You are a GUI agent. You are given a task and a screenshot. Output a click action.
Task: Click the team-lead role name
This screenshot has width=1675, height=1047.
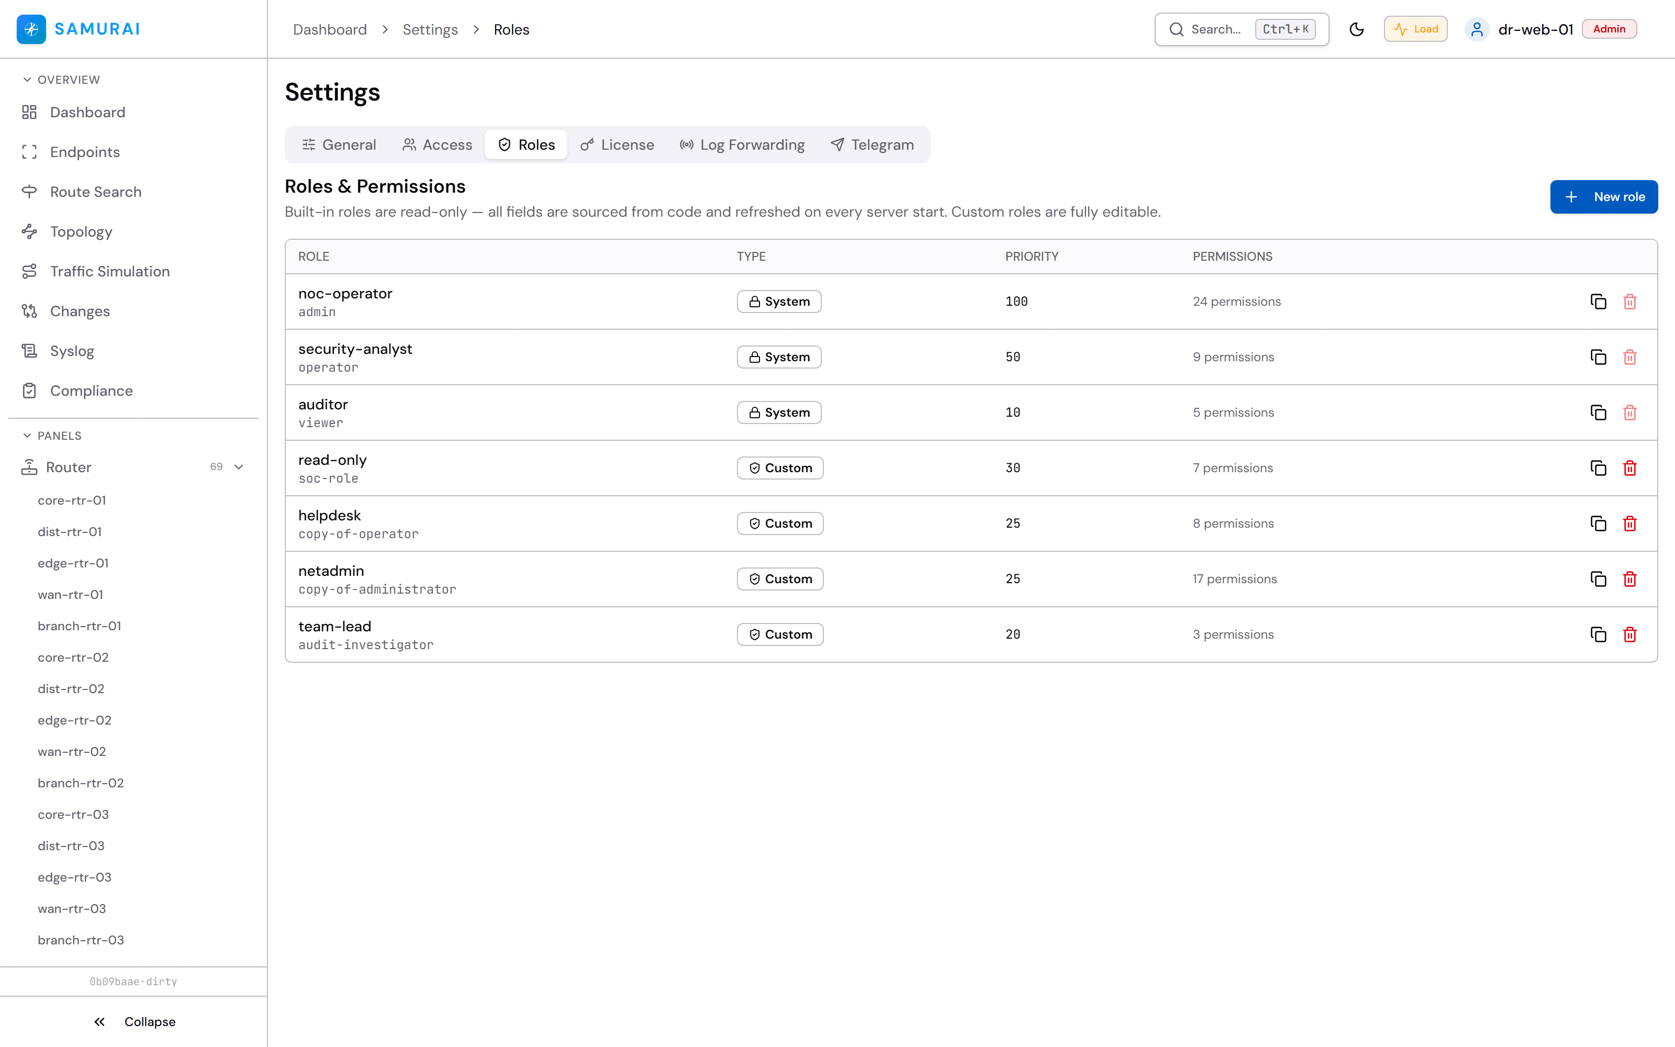(335, 626)
